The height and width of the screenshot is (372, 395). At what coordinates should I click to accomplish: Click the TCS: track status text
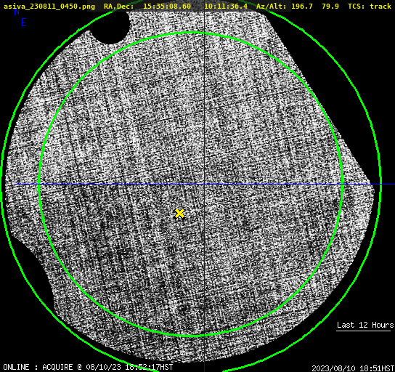pyautogui.click(x=370, y=6)
